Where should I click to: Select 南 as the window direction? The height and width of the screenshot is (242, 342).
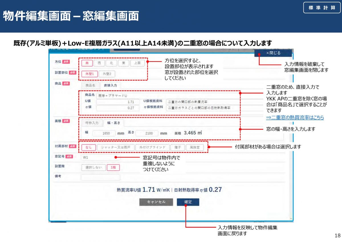pyautogui.click(x=87, y=63)
